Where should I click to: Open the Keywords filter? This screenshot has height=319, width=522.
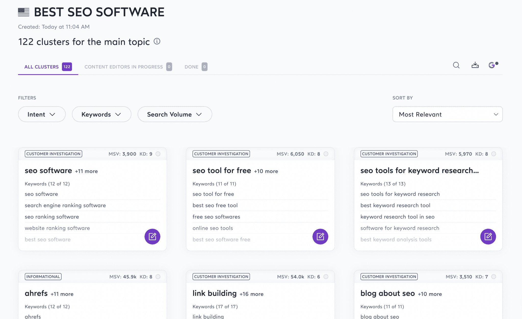[101, 114]
